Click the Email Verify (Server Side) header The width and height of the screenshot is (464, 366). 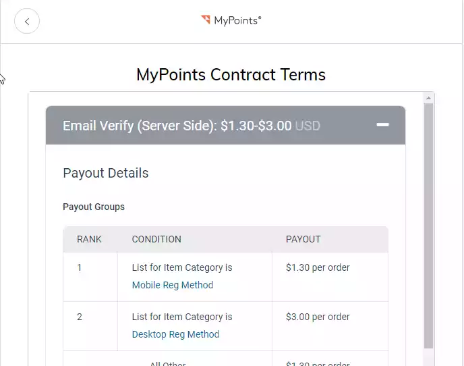pos(225,126)
